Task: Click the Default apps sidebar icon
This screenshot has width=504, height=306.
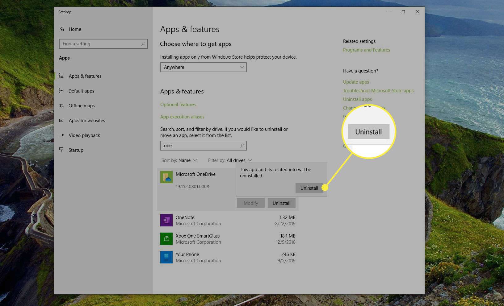Action: point(61,91)
